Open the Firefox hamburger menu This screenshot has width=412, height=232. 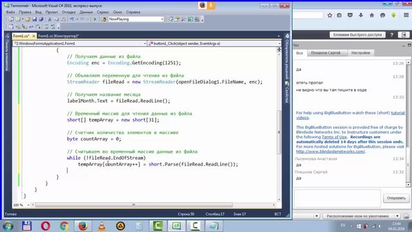tap(406, 15)
